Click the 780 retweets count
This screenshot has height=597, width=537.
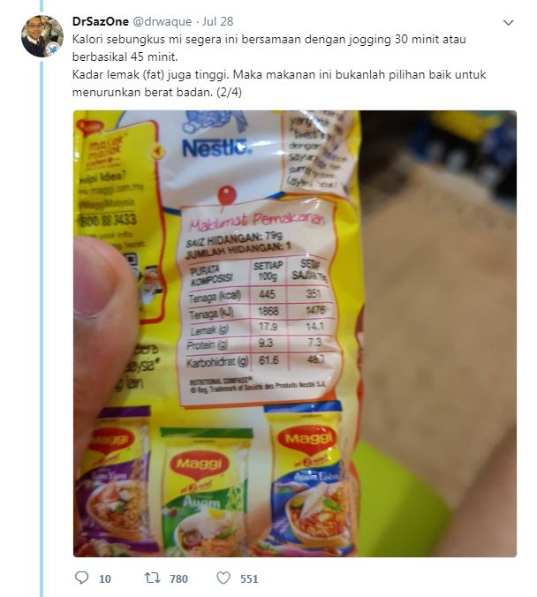tap(178, 578)
